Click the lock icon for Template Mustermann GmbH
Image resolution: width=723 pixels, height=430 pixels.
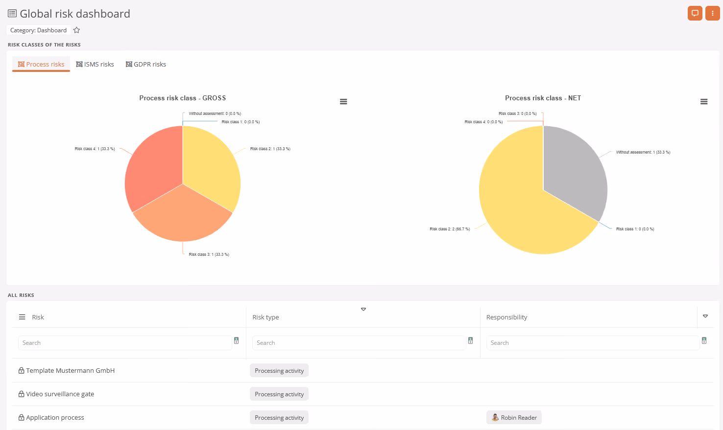pos(21,370)
